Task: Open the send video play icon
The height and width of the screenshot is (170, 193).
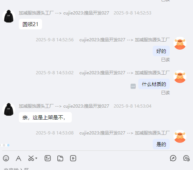Action: [73, 158]
